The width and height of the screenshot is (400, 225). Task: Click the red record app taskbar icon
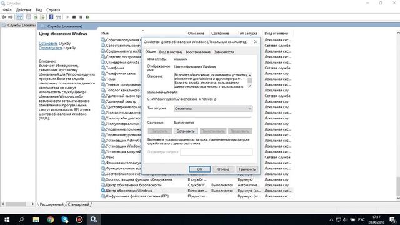click(79, 219)
